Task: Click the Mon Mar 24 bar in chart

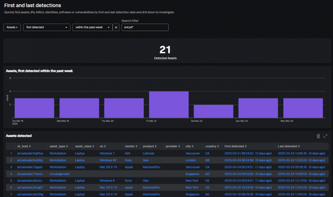Action: pyautogui.click(x=303, y=108)
